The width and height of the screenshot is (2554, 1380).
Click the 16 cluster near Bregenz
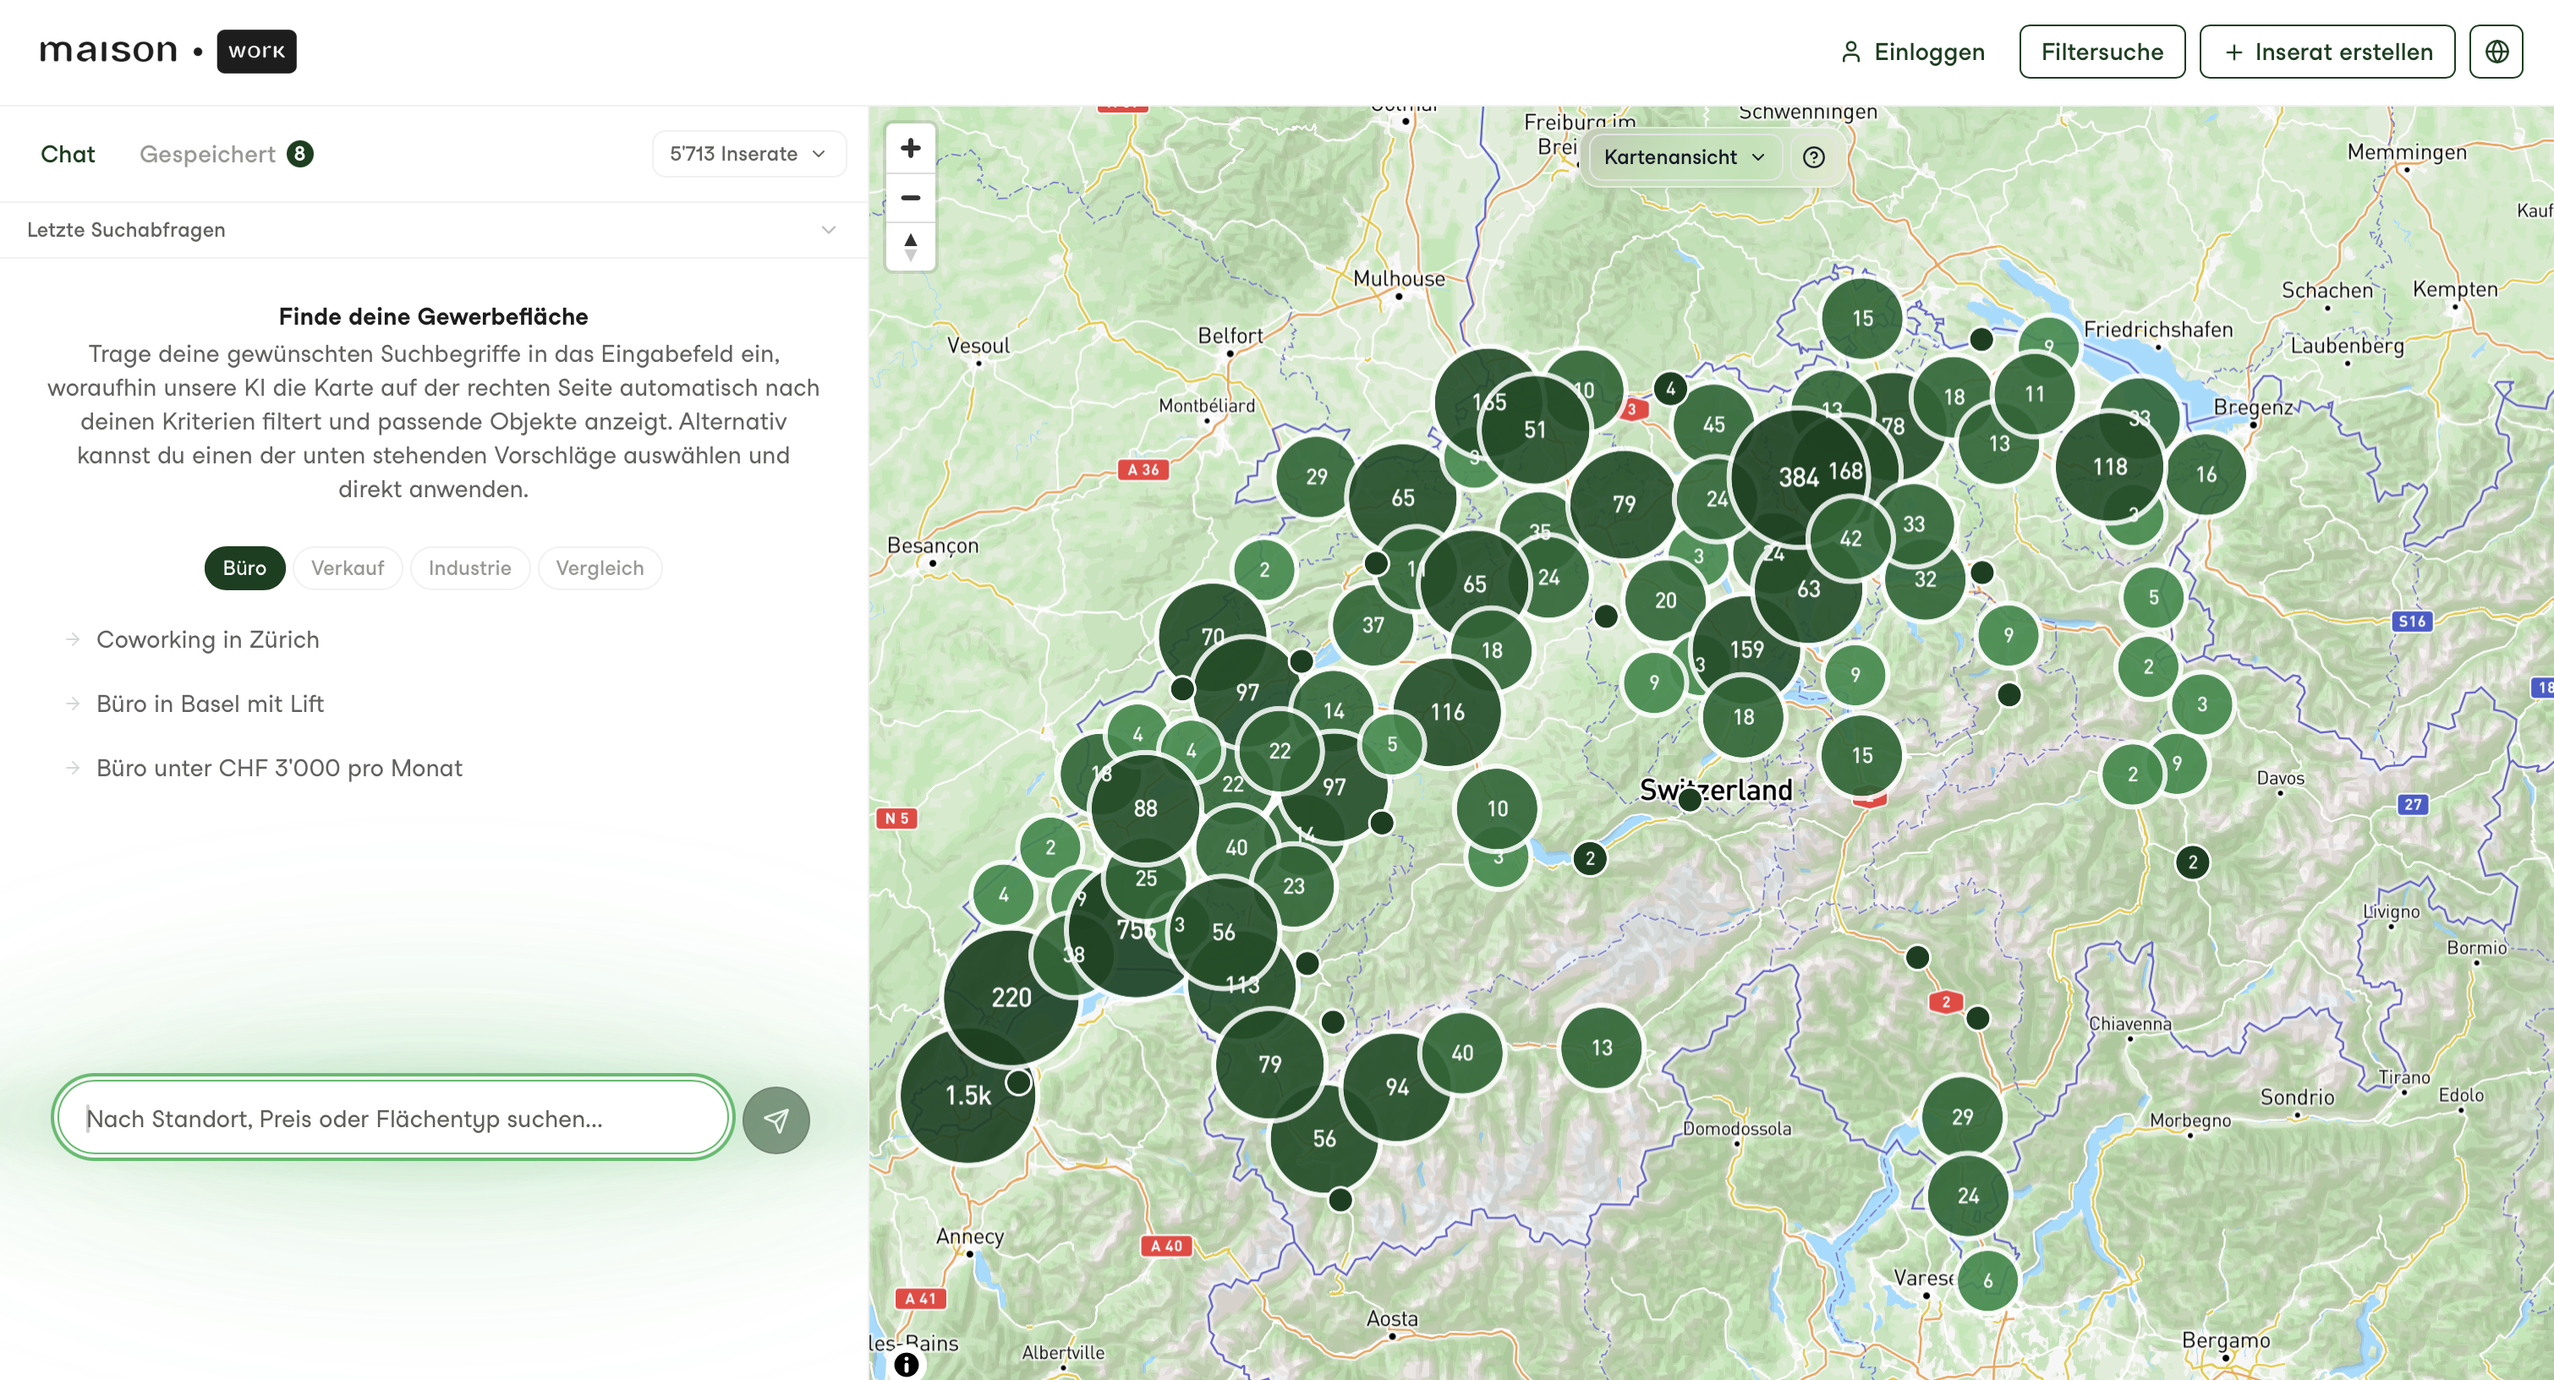pyautogui.click(x=2206, y=474)
